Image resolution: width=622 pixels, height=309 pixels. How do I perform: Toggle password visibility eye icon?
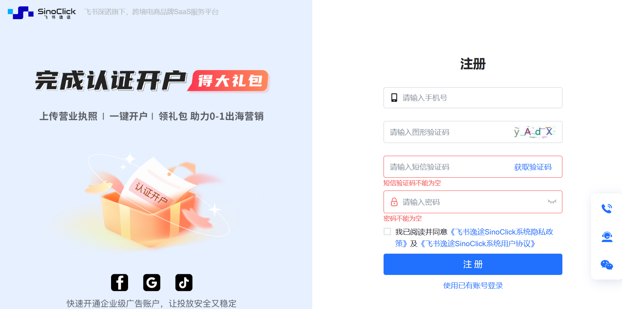coord(552,202)
